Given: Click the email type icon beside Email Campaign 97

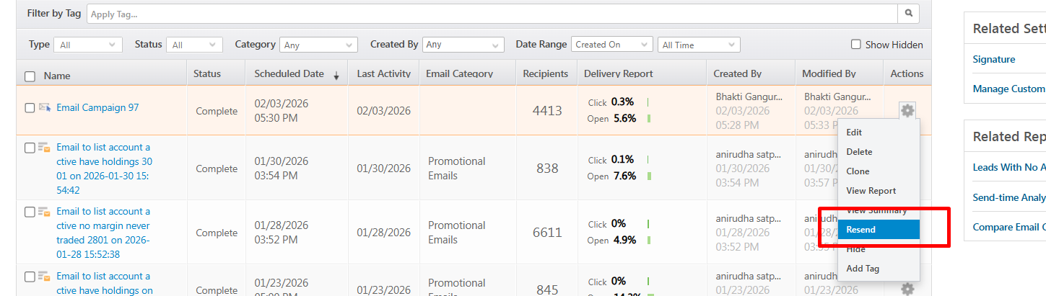Looking at the screenshot, I should coord(45,107).
